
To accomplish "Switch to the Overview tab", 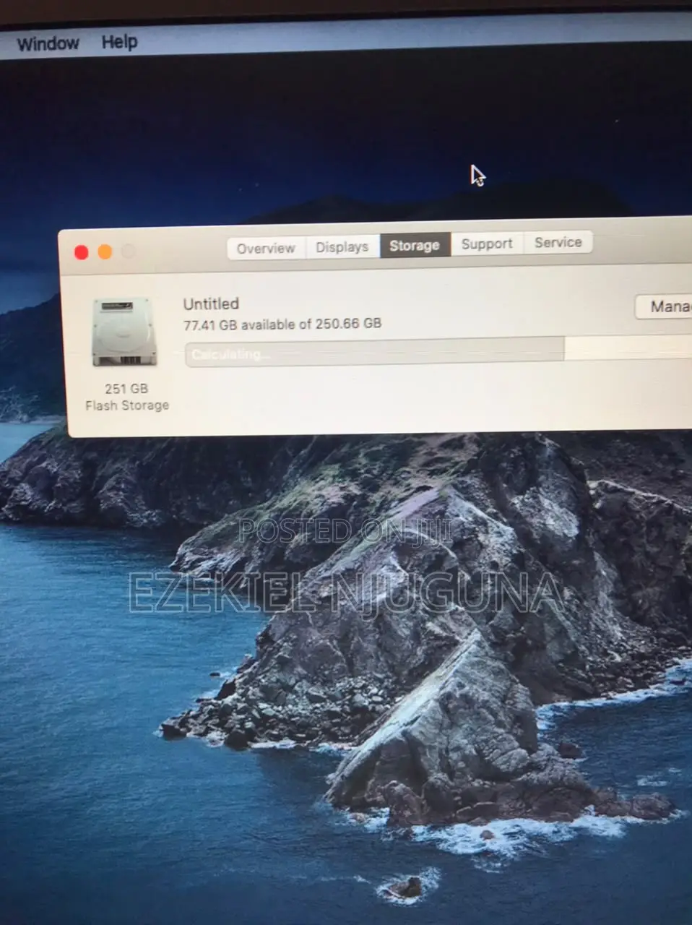I will coord(266,248).
